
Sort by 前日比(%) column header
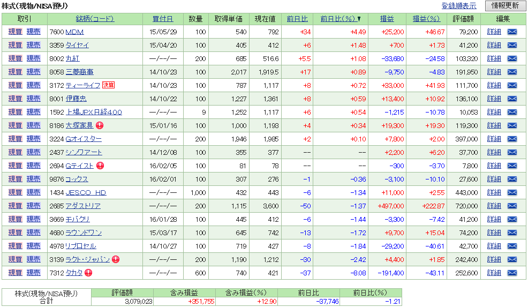[338, 19]
